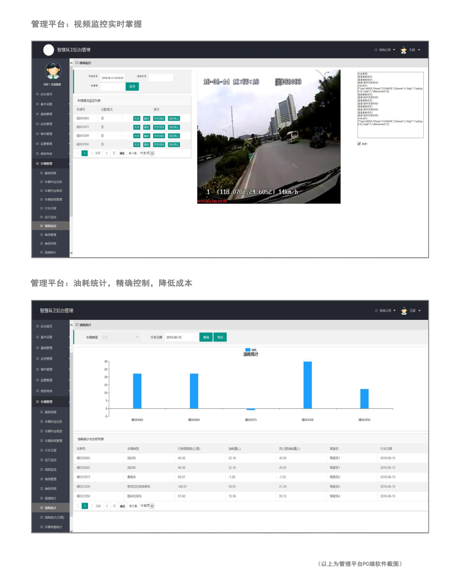Click previous-page arrow in fuel statistics table pagination
The width and height of the screenshot is (458, 579).
pos(78,506)
